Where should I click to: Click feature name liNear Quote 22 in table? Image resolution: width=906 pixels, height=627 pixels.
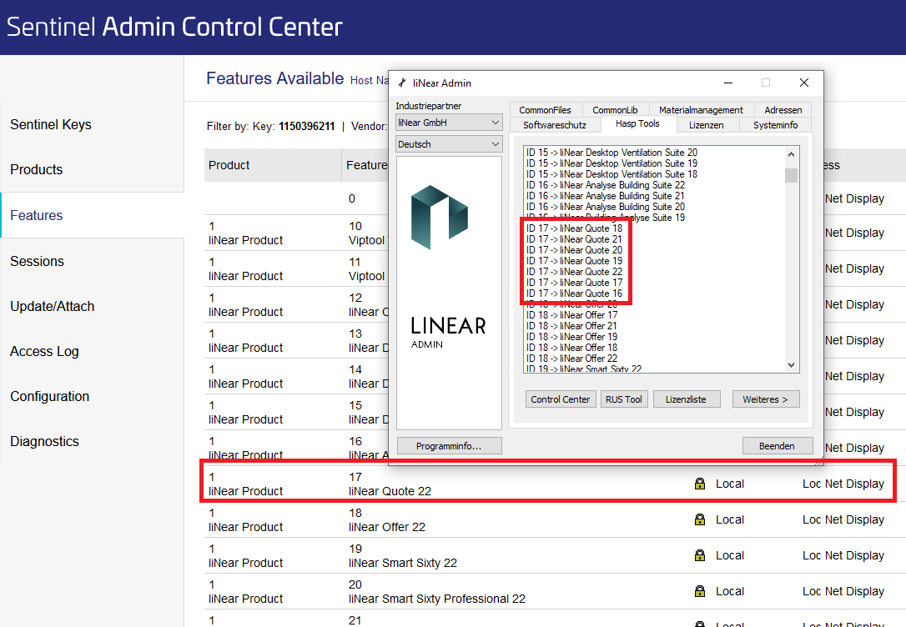click(390, 491)
